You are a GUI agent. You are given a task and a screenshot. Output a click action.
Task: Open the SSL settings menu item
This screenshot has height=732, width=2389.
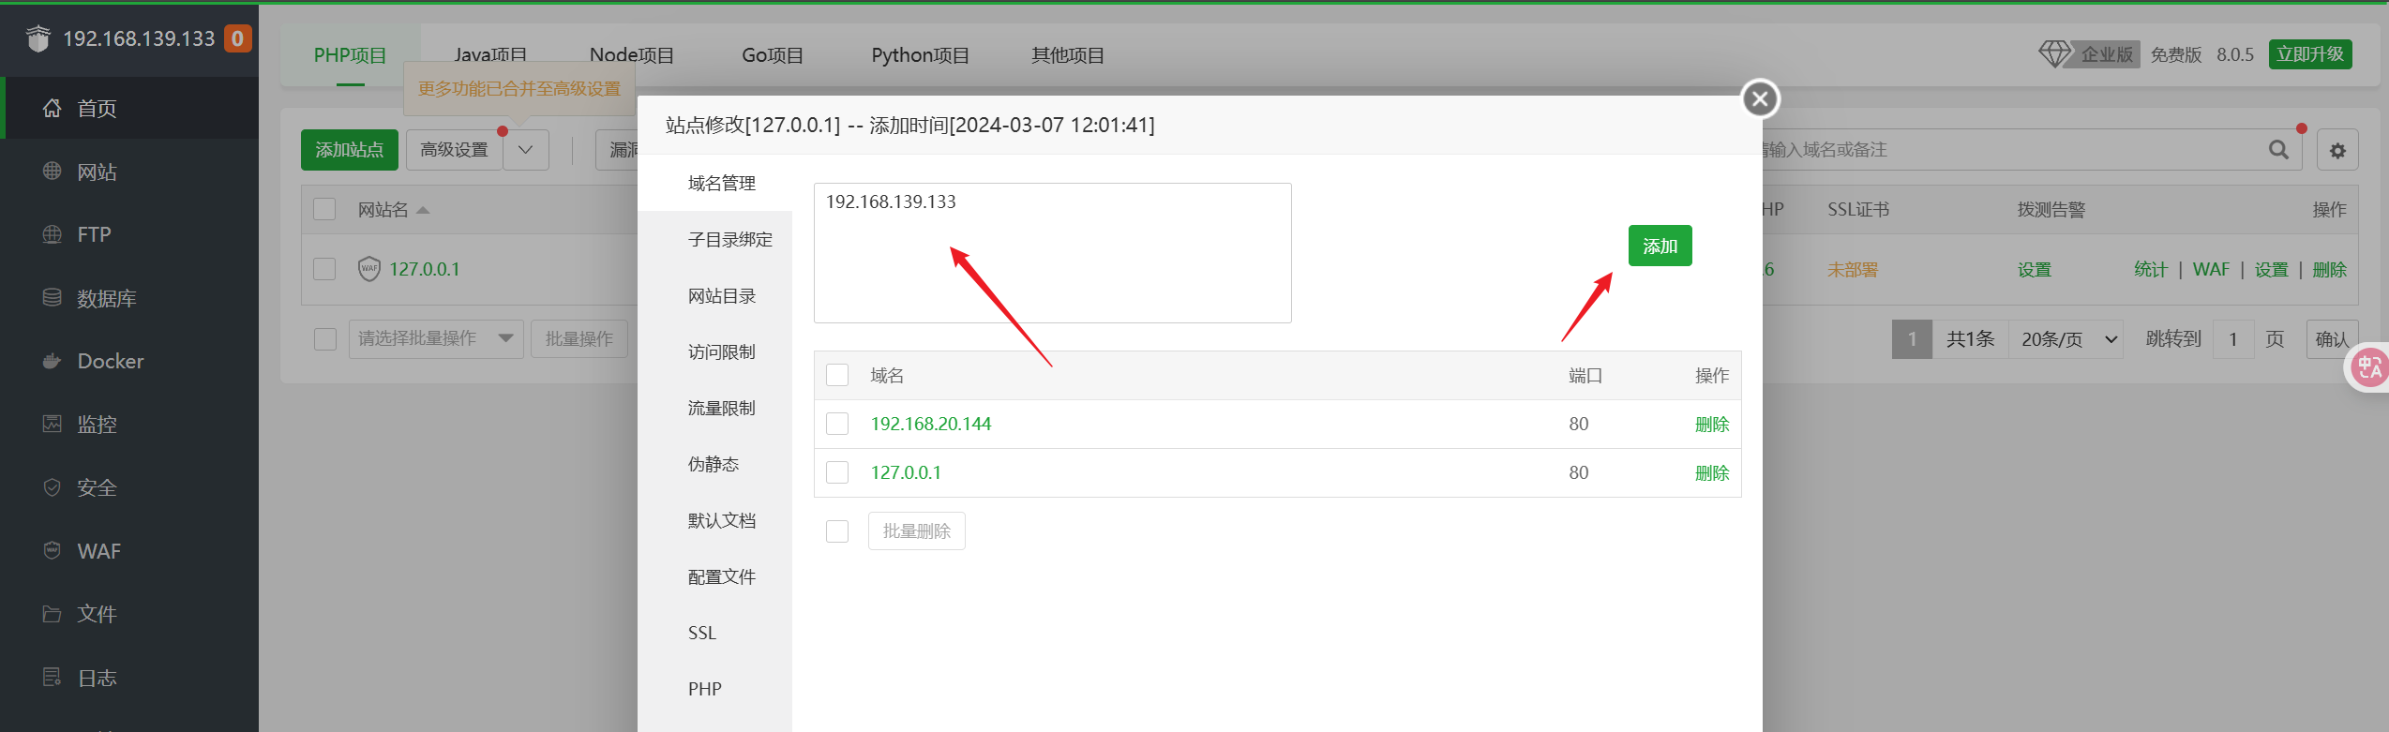702,634
